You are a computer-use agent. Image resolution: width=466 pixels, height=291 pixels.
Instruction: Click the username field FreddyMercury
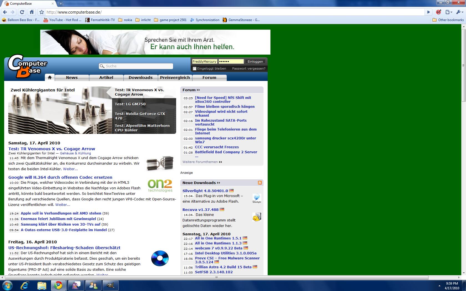click(x=205, y=62)
